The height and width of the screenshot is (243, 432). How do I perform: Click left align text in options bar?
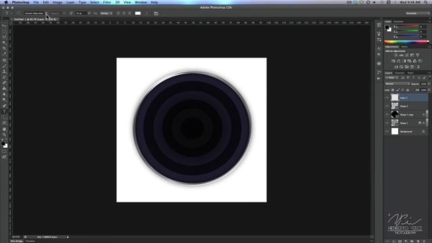tap(118, 13)
